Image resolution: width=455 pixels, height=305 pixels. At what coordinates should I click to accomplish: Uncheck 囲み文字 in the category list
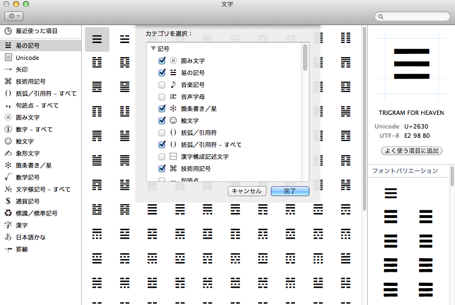(x=162, y=60)
